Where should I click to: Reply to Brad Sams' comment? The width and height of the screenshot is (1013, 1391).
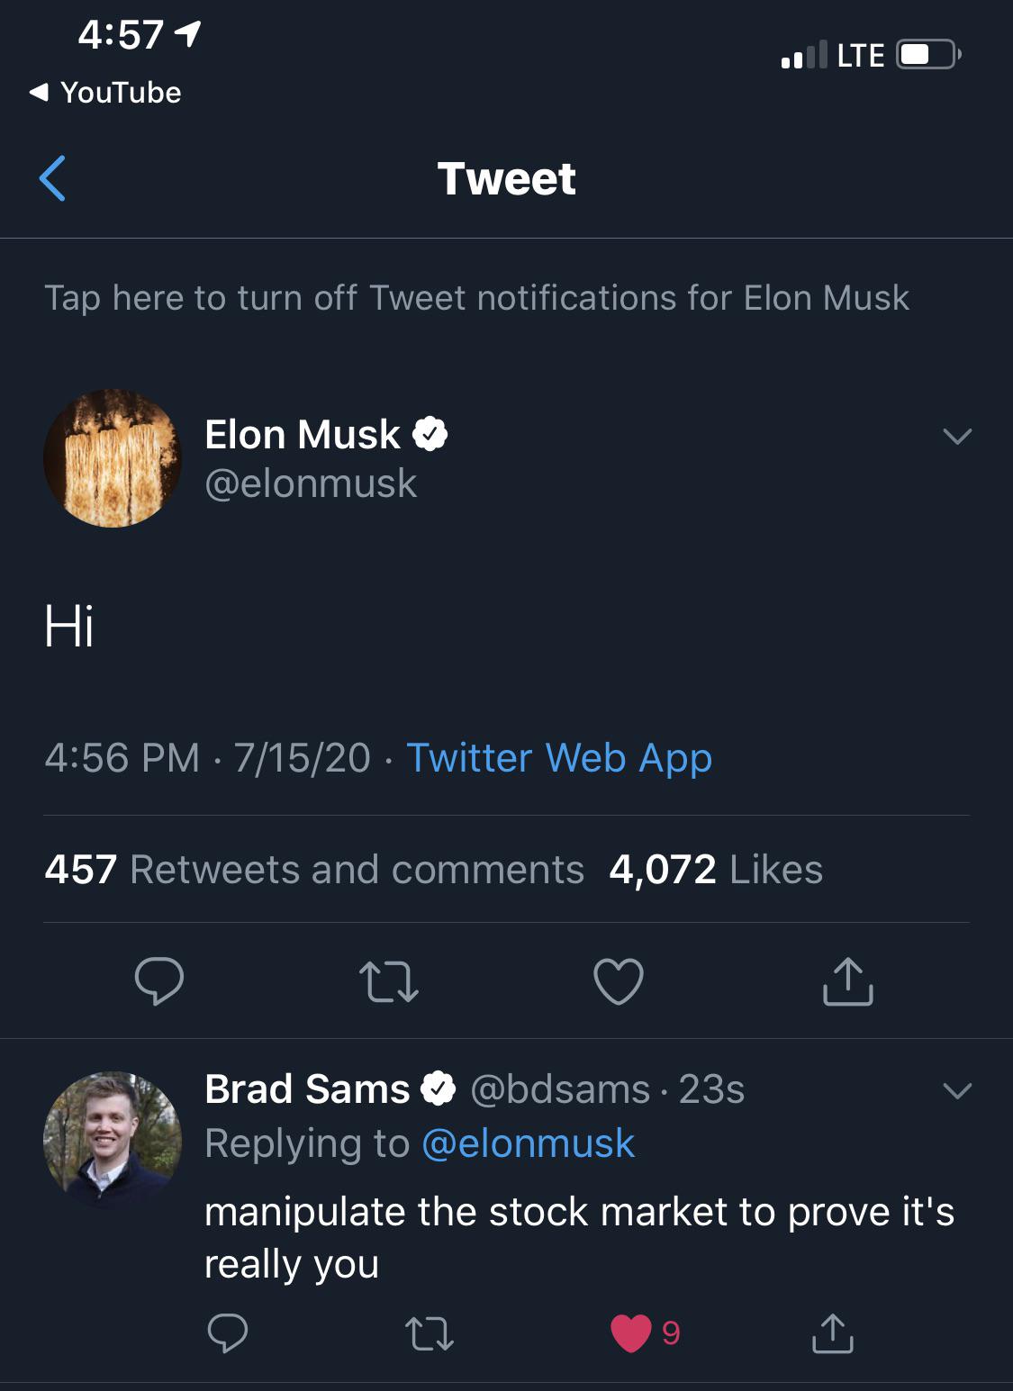(227, 1333)
